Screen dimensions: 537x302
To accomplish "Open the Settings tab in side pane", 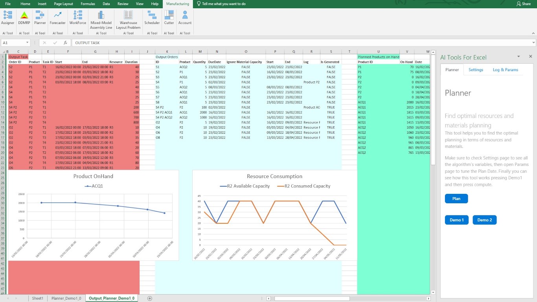I will [476, 70].
